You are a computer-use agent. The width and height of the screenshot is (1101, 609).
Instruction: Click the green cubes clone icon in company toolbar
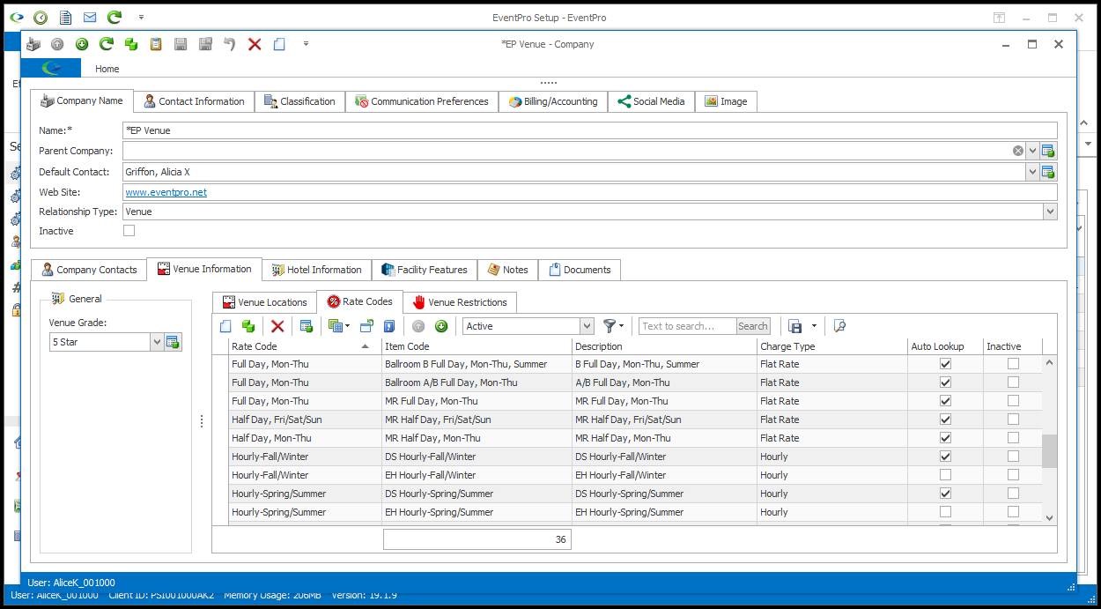[x=131, y=44]
